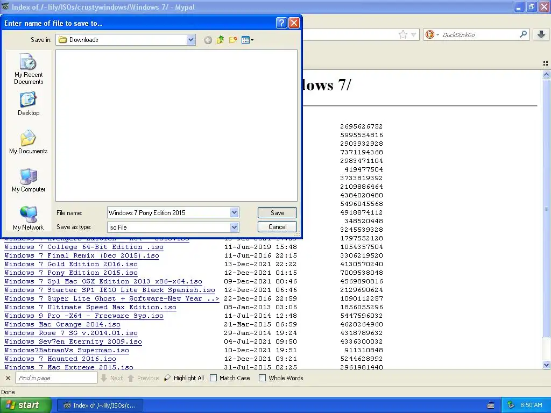The image size is (551, 413).
Task: Open Windows 7 Pony Edition 2015.iso link
Action: pos(71,273)
